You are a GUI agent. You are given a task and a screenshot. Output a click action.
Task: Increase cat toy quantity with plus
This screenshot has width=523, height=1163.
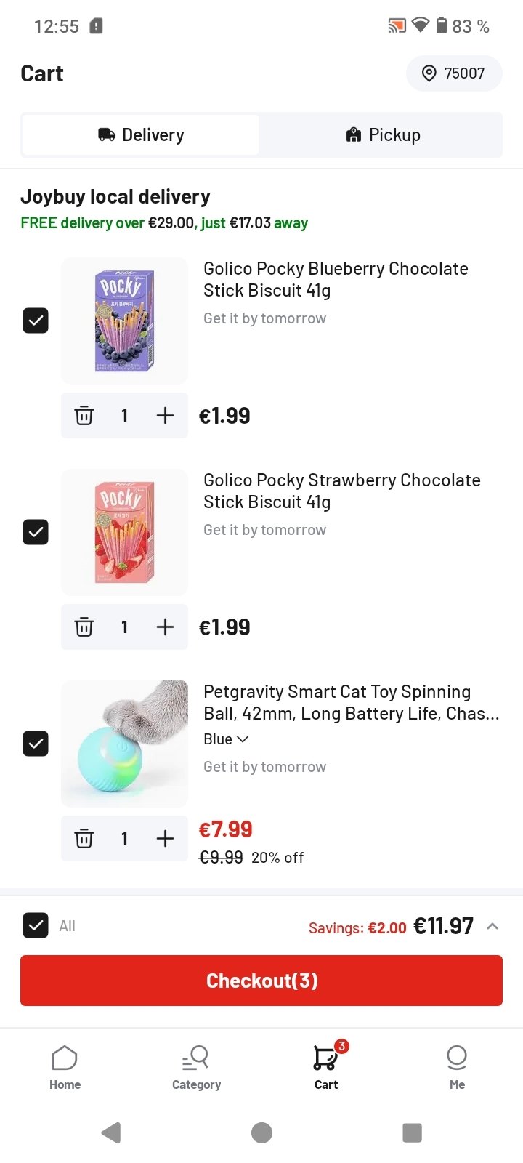coord(166,838)
